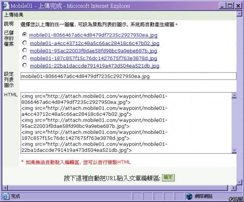This screenshot has width=244, height=202.
Task: Click the globe 網際網路 zone icon
Action: [189, 196]
